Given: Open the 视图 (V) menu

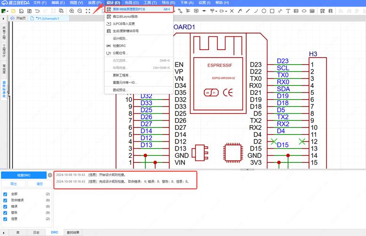Looking at the screenshot, I should coord(76,3).
